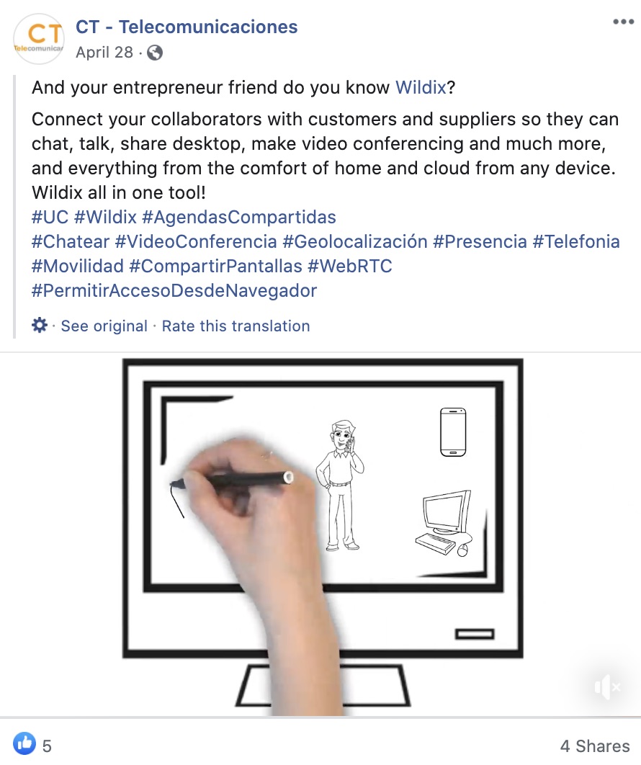Click the blue Like reaction icon

coord(24,744)
